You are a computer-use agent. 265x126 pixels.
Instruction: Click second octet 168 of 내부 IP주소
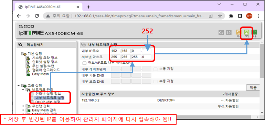[126, 51]
